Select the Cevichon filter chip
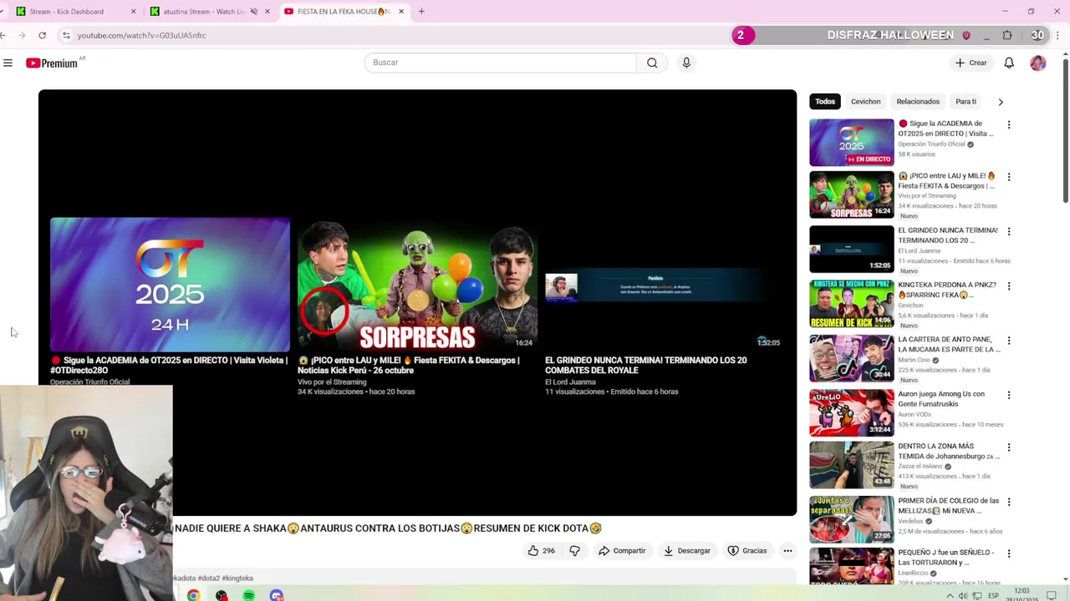Image resolution: width=1070 pixels, height=601 pixels. coord(865,102)
